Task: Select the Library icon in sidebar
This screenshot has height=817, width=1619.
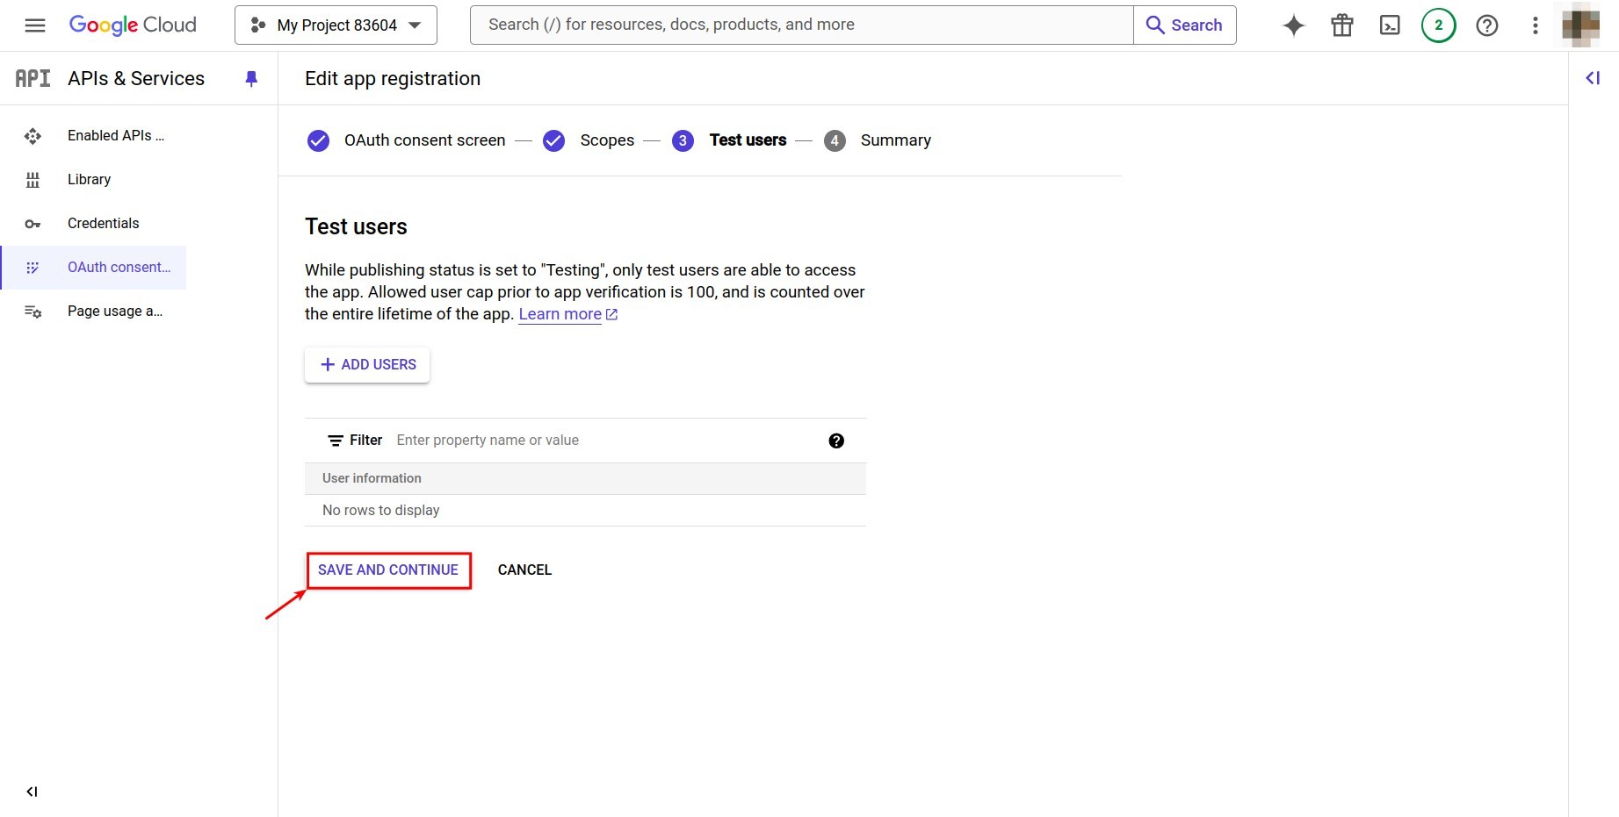Action: pyautogui.click(x=33, y=180)
